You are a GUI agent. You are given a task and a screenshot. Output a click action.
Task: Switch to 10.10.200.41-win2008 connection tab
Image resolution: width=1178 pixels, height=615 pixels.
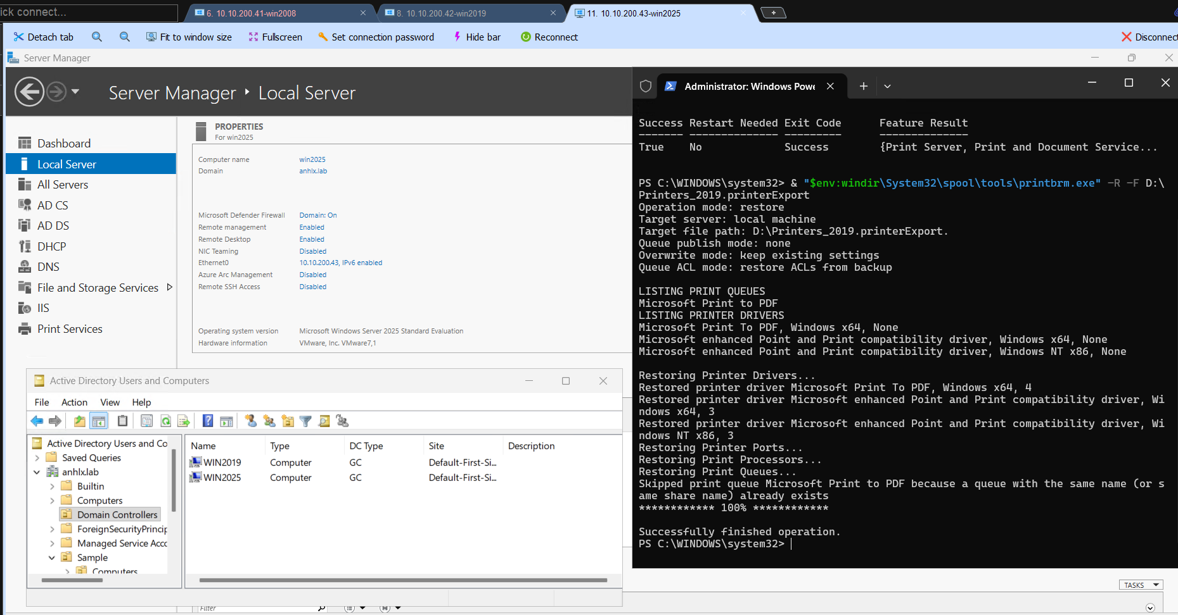[279, 13]
